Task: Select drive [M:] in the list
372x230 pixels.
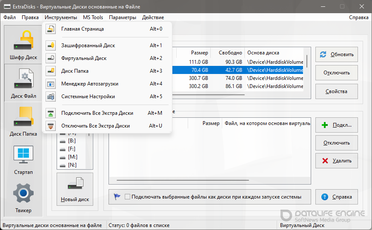Action: tap(72, 157)
